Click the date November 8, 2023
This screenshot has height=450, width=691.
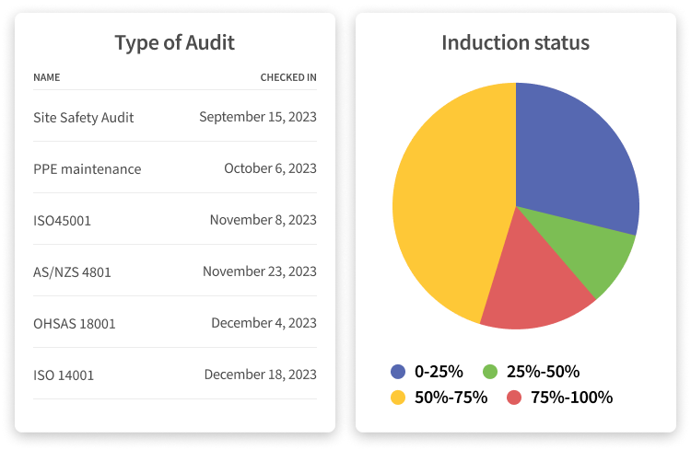(264, 220)
